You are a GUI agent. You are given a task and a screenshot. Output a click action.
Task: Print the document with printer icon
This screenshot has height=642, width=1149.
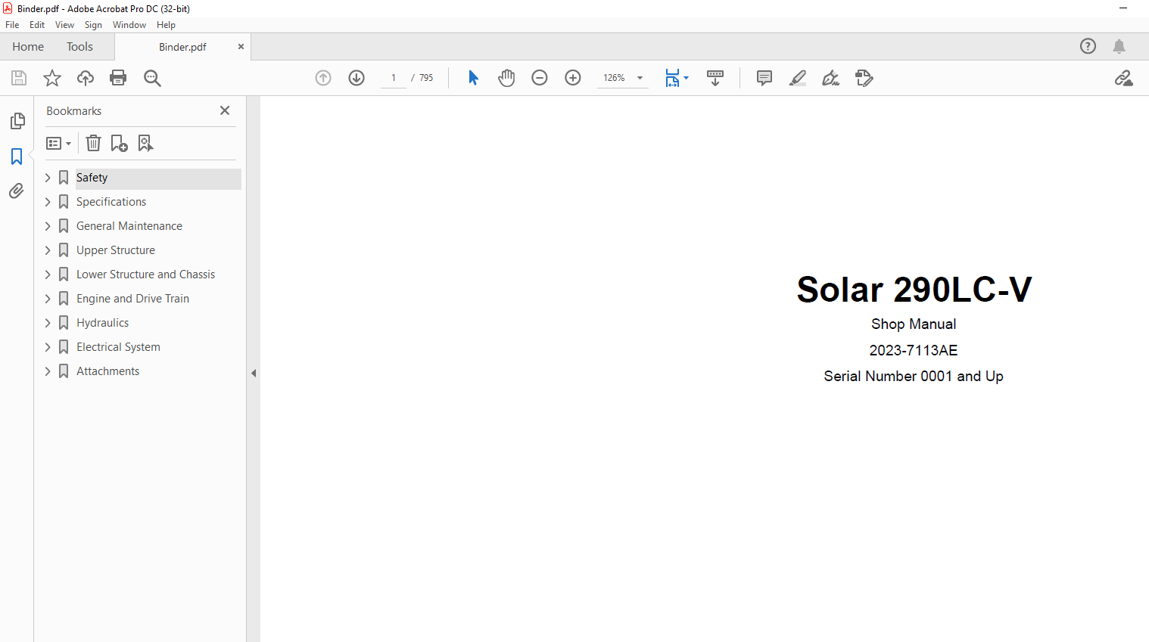click(118, 78)
